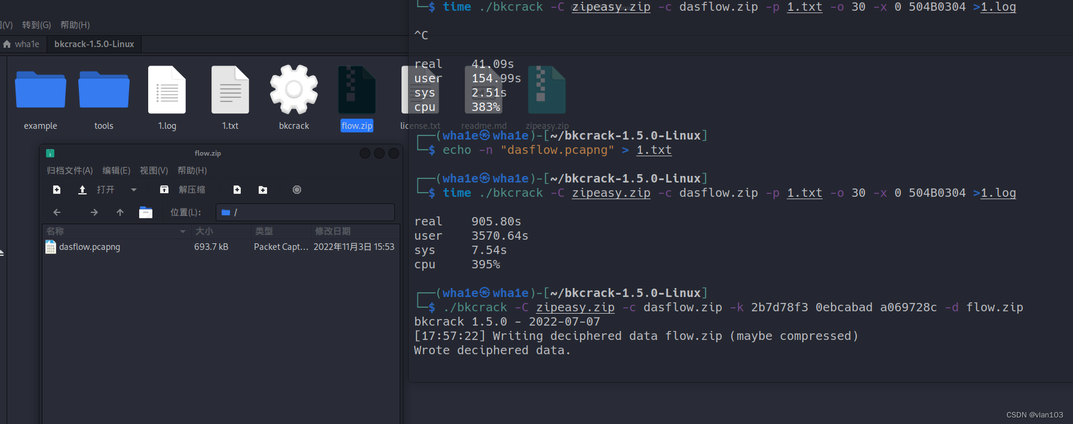The height and width of the screenshot is (424, 1073).
Task: Click the home folder icon in archive manager
Action: point(146,212)
